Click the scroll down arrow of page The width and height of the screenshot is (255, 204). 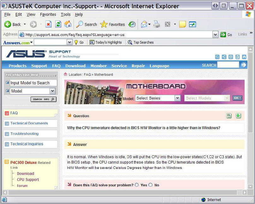(250, 186)
